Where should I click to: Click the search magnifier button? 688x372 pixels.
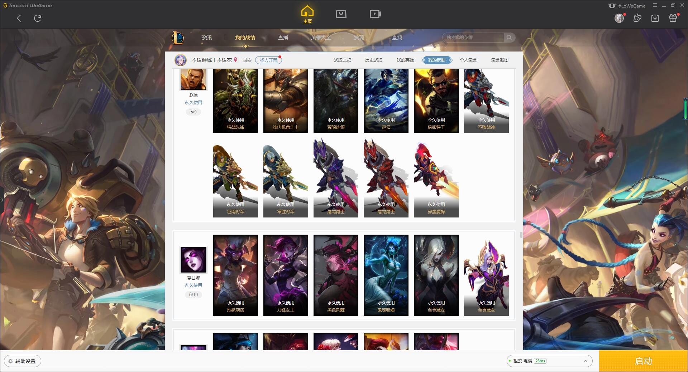click(x=509, y=38)
